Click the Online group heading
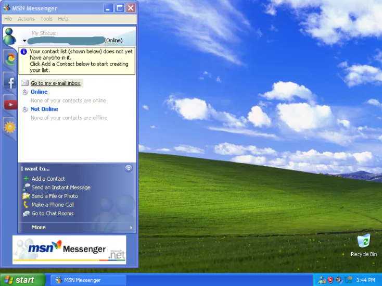This screenshot has height=286, width=382. point(39,92)
